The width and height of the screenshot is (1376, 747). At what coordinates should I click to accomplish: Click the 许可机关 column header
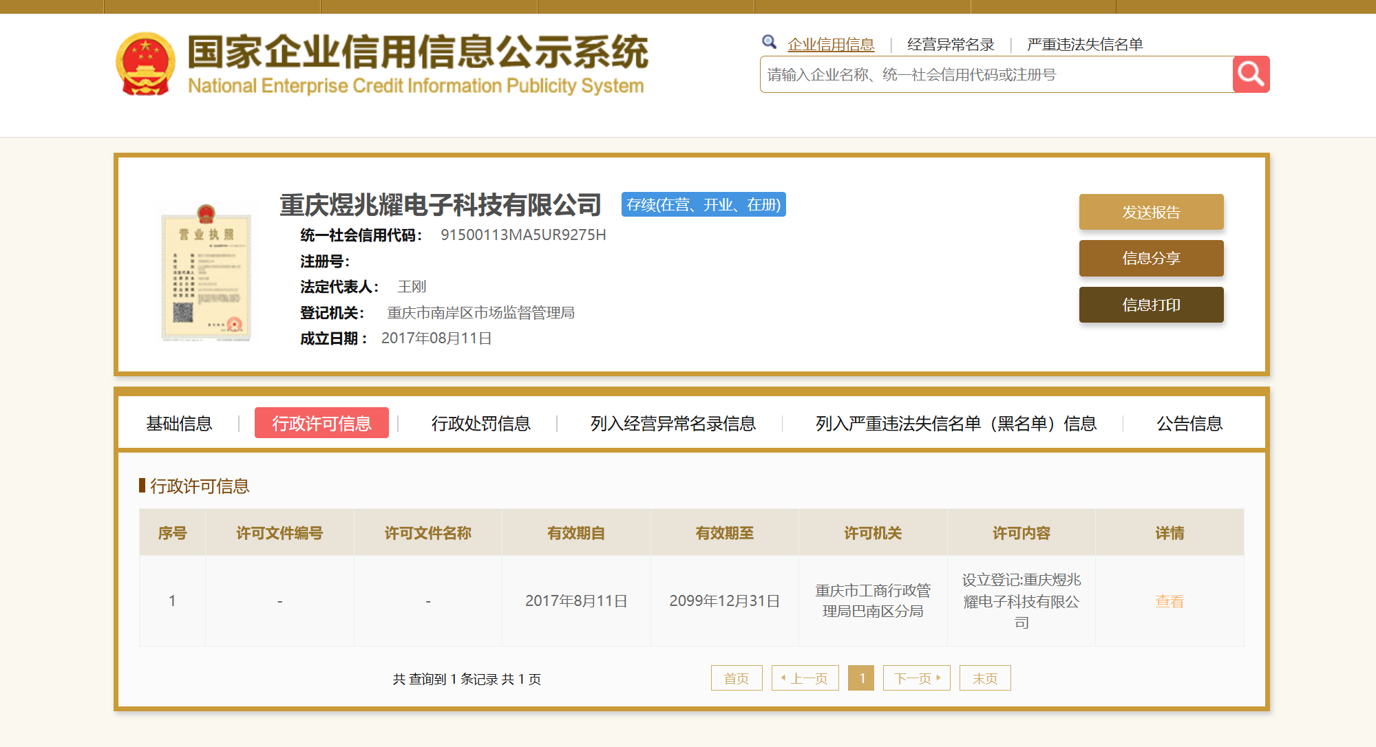click(873, 532)
